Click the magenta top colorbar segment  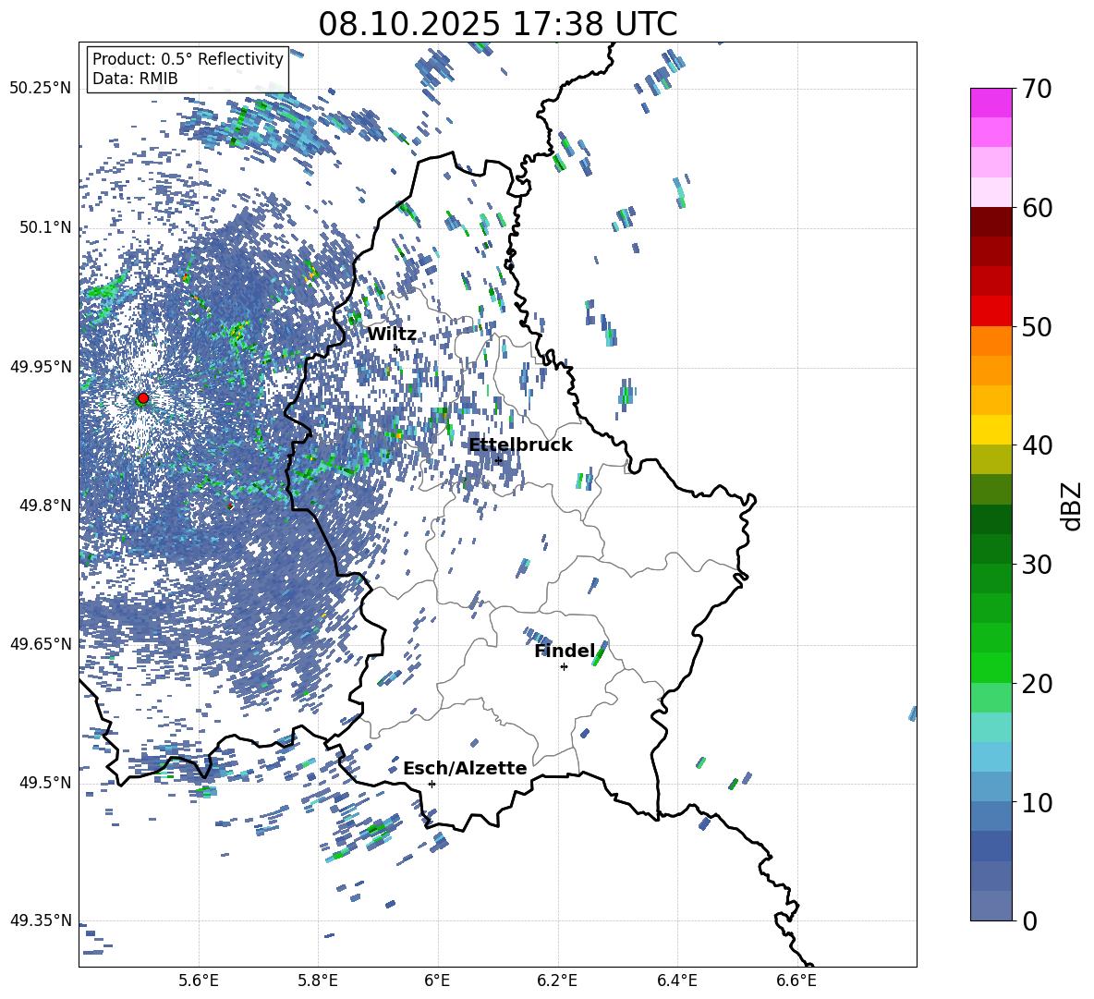tap(991, 103)
